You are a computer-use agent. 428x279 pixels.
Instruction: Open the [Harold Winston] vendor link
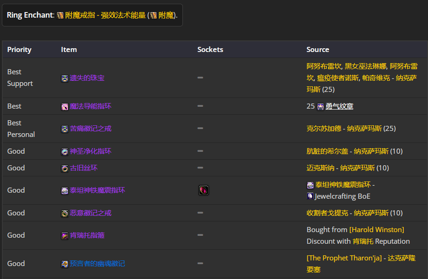[376, 230]
